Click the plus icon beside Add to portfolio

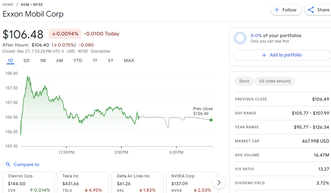pos(264,55)
